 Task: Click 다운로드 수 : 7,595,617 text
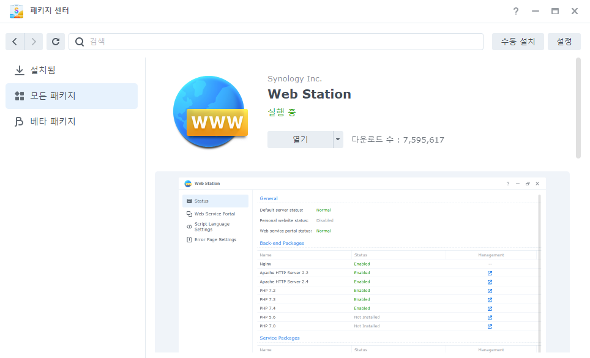(x=398, y=140)
